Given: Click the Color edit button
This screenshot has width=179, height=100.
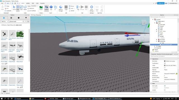Looking at the screenshot, I should [x=66, y=8].
